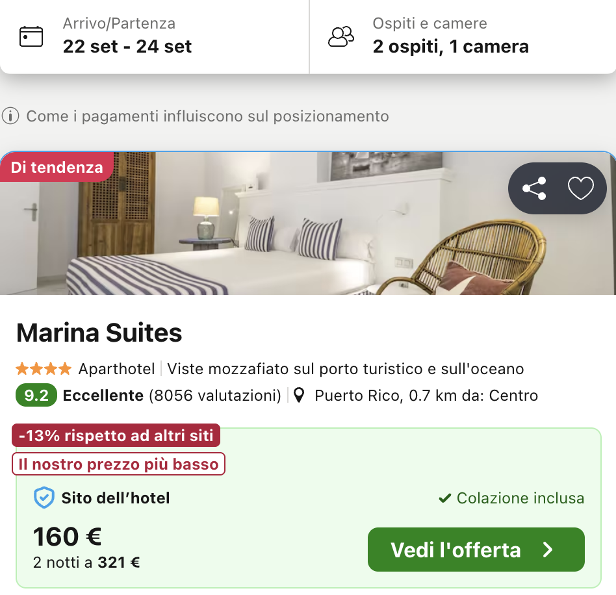The width and height of the screenshot is (616, 595).
Task: Open Come i pagamenti influiscono link
Action: [207, 116]
